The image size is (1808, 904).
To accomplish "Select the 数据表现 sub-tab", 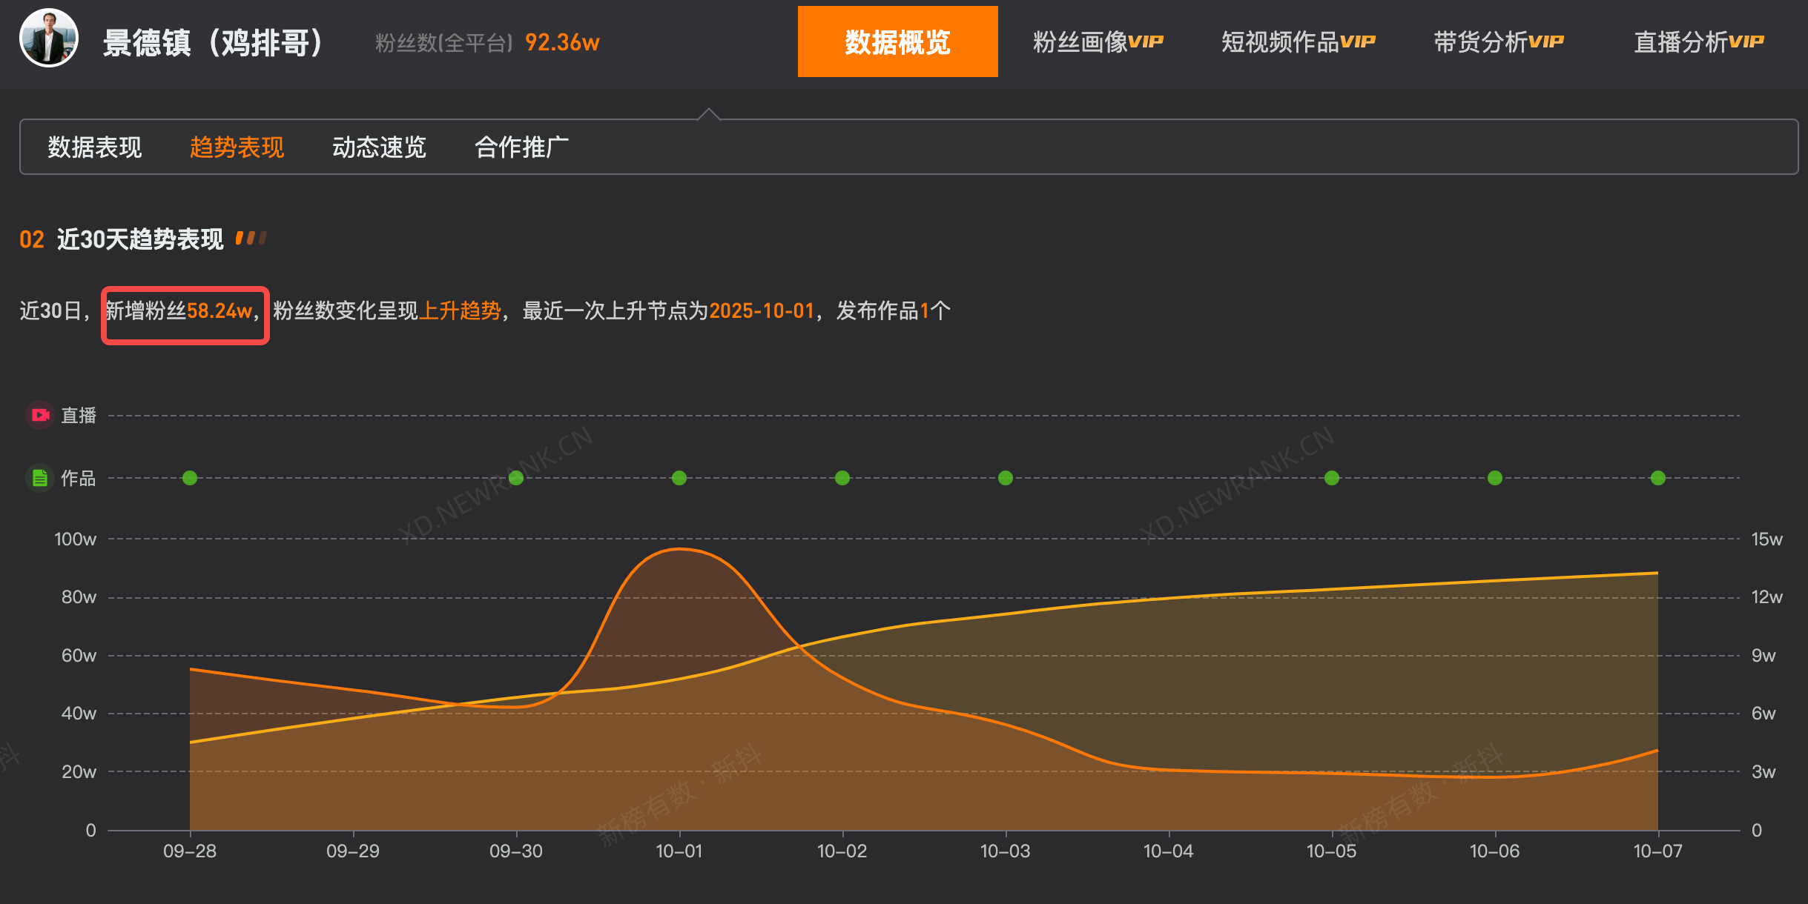I will click(x=95, y=147).
